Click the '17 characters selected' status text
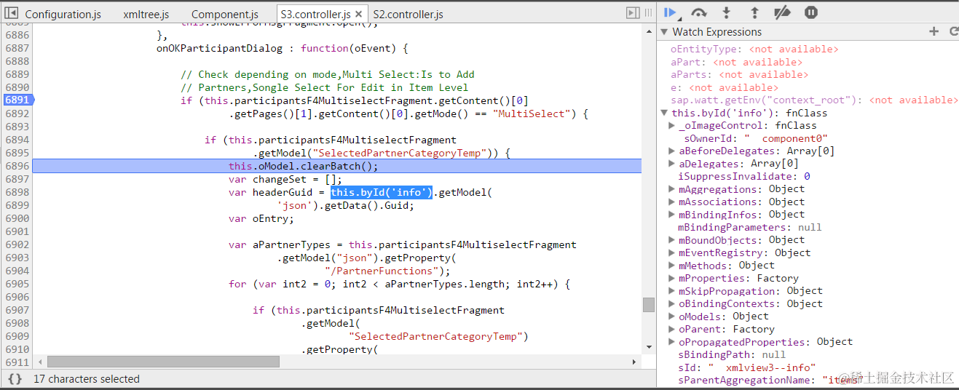This screenshot has width=959, height=390. [x=86, y=378]
